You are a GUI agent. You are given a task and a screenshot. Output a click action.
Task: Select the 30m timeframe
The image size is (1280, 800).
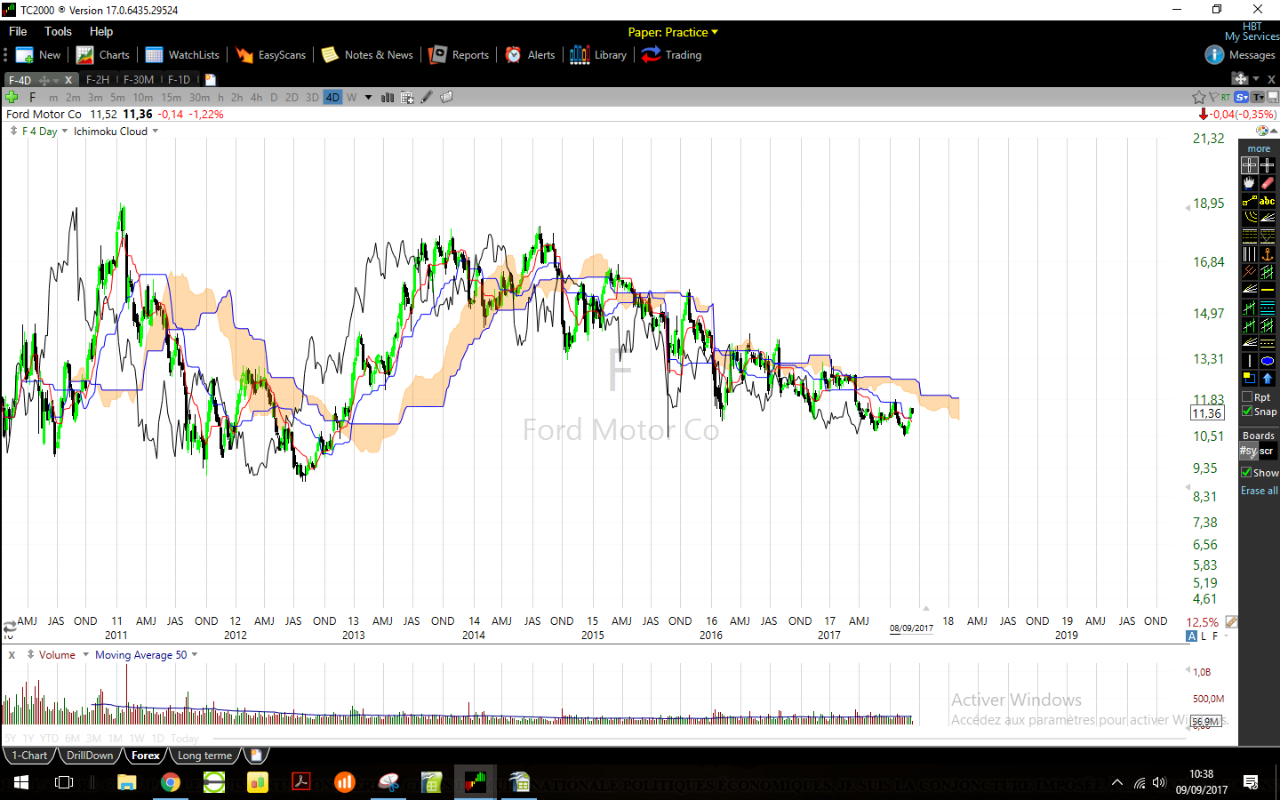point(200,98)
